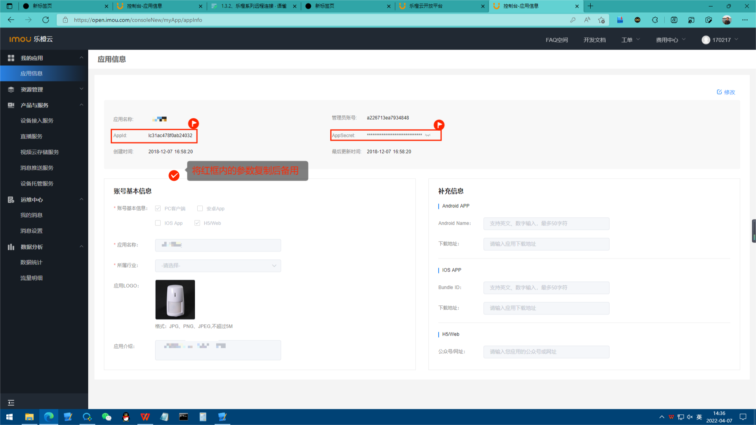Click the 公众号/网址 input field
Screen dimensions: 756x425
pos(547,352)
